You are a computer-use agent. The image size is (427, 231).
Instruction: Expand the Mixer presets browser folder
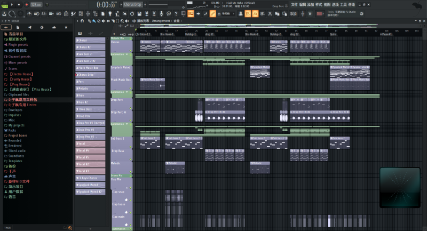click(x=15, y=62)
